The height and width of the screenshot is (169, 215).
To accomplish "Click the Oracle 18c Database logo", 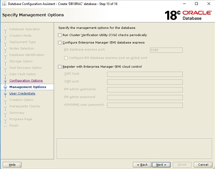I will [188, 15].
